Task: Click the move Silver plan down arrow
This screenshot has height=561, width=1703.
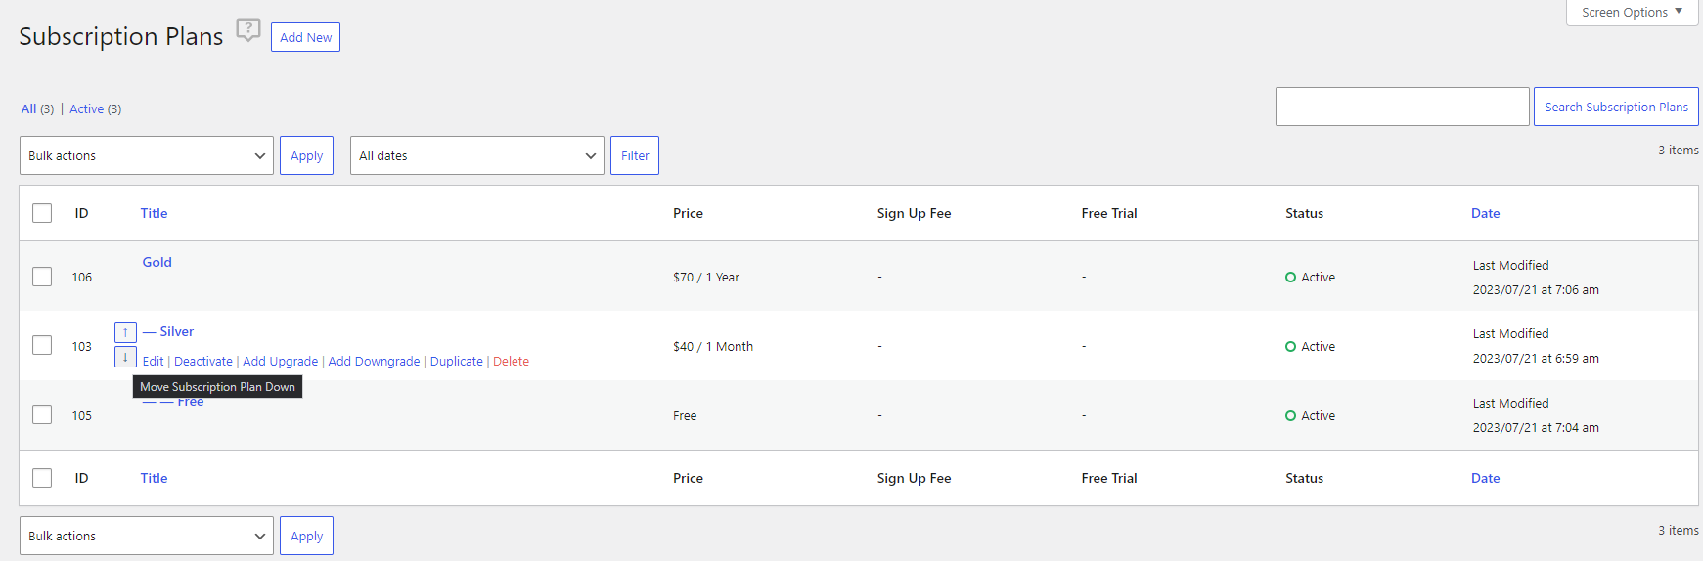Action: coord(125,357)
